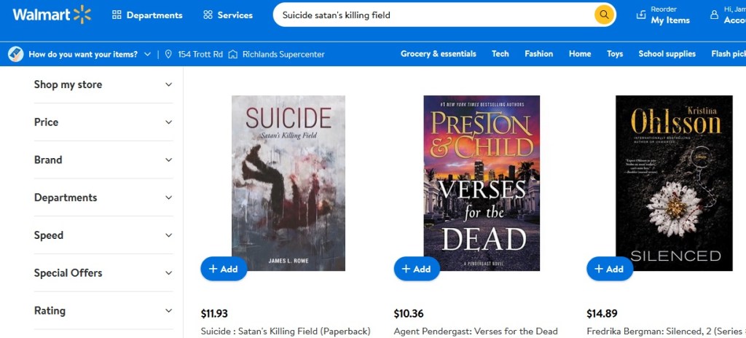Expand the Special Offers filter
Image resolution: width=746 pixels, height=338 pixels.
(x=103, y=273)
